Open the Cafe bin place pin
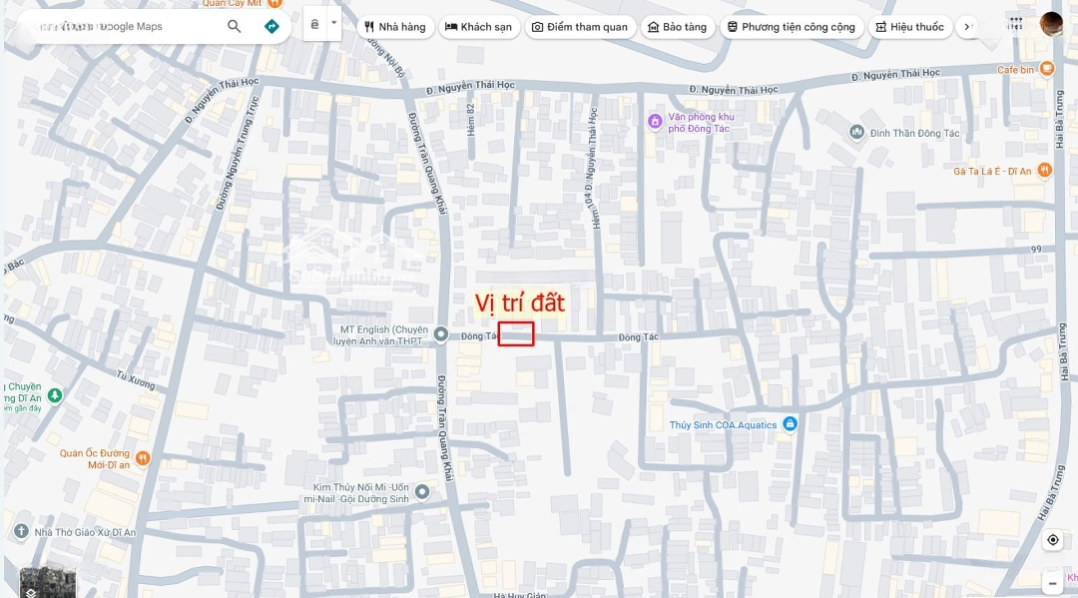This screenshot has width=1078, height=598. (1046, 68)
